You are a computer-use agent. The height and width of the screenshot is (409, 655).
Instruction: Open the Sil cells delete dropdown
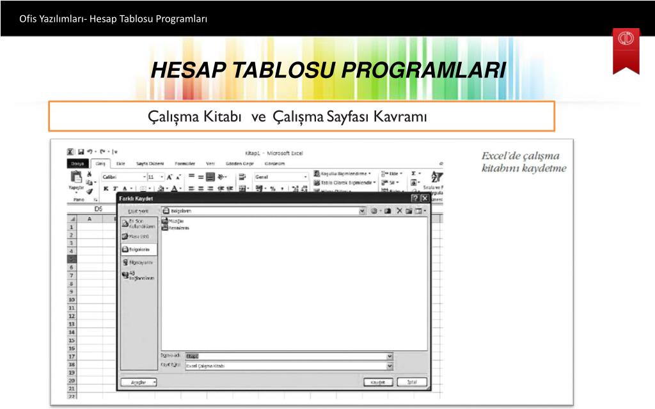[x=390, y=183]
